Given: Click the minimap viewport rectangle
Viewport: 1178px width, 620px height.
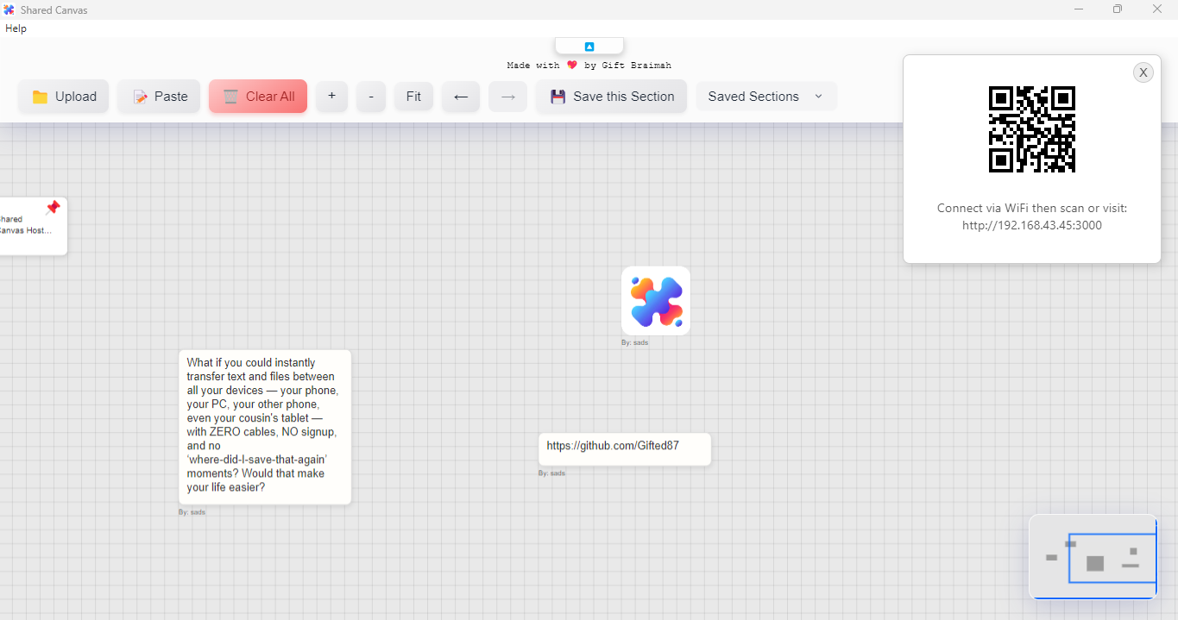Looking at the screenshot, I should pyautogui.click(x=1112, y=558).
